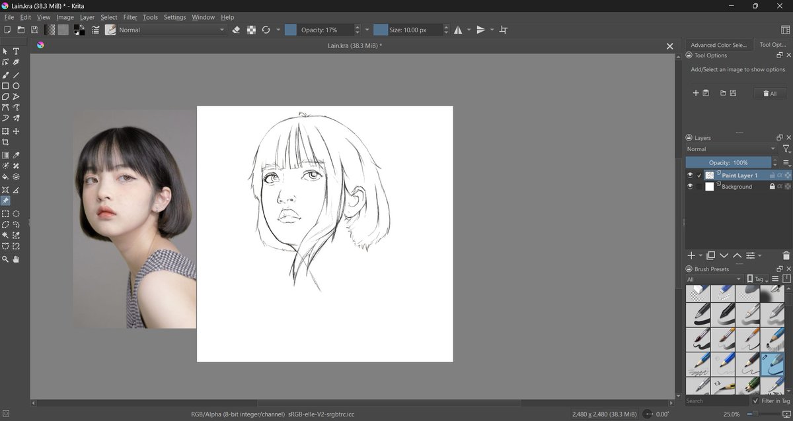Click the All delete button in Tool Options
Image resolution: width=793 pixels, height=421 pixels.
pos(770,94)
